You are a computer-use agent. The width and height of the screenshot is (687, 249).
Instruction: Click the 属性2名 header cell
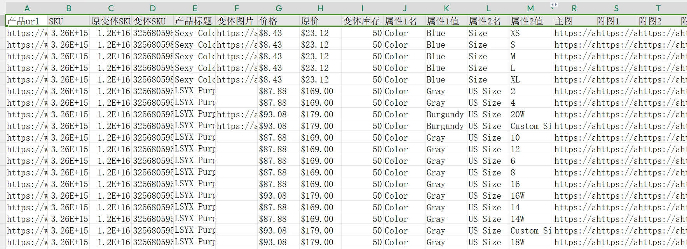488,21
